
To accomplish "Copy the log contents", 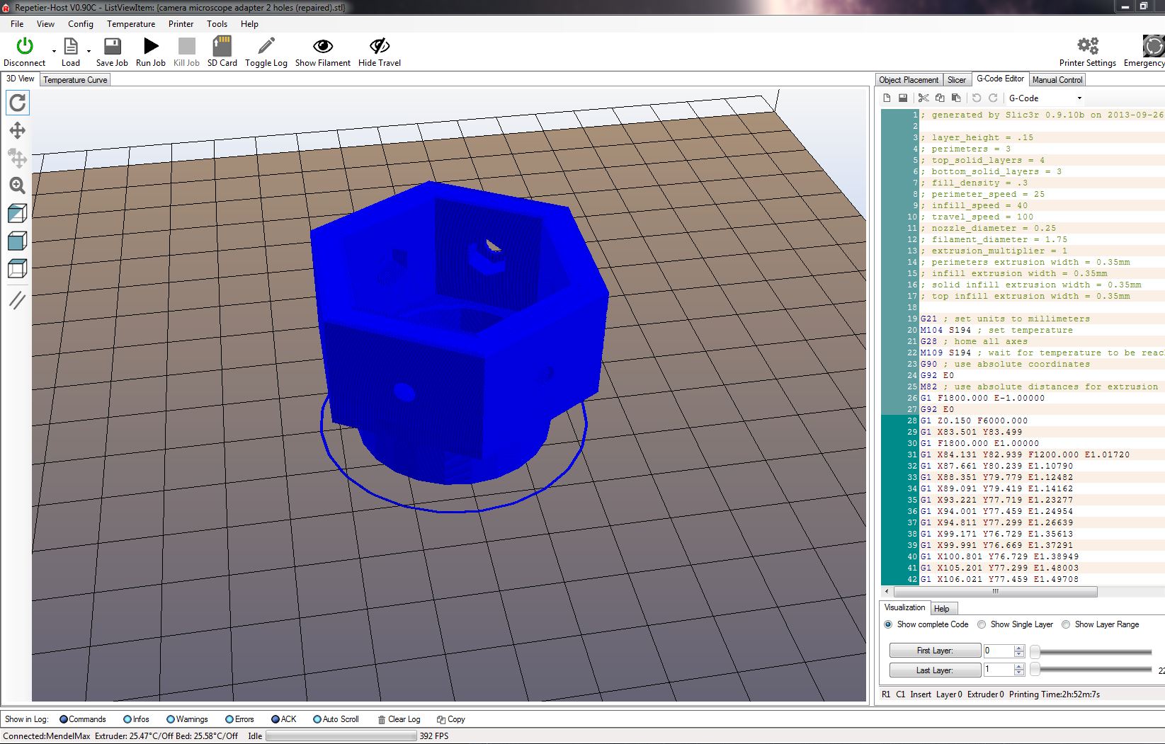I will tap(451, 719).
